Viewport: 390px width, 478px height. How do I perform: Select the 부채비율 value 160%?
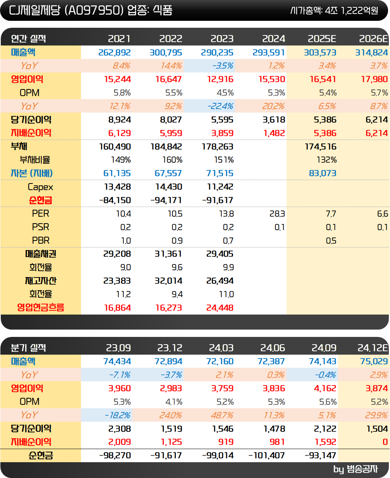click(172, 160)
